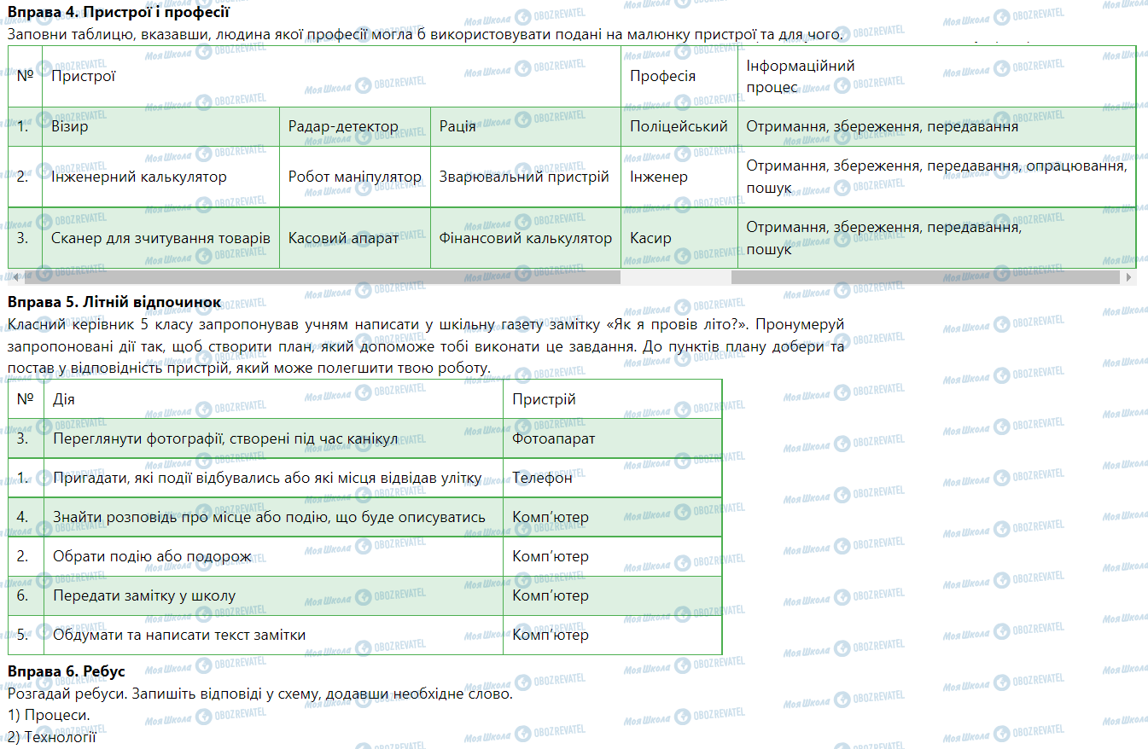The image size is (1148, 749).
Task: Click 'Обдумати та написати текст замітки' cell
Action: (x=273, y=635)
